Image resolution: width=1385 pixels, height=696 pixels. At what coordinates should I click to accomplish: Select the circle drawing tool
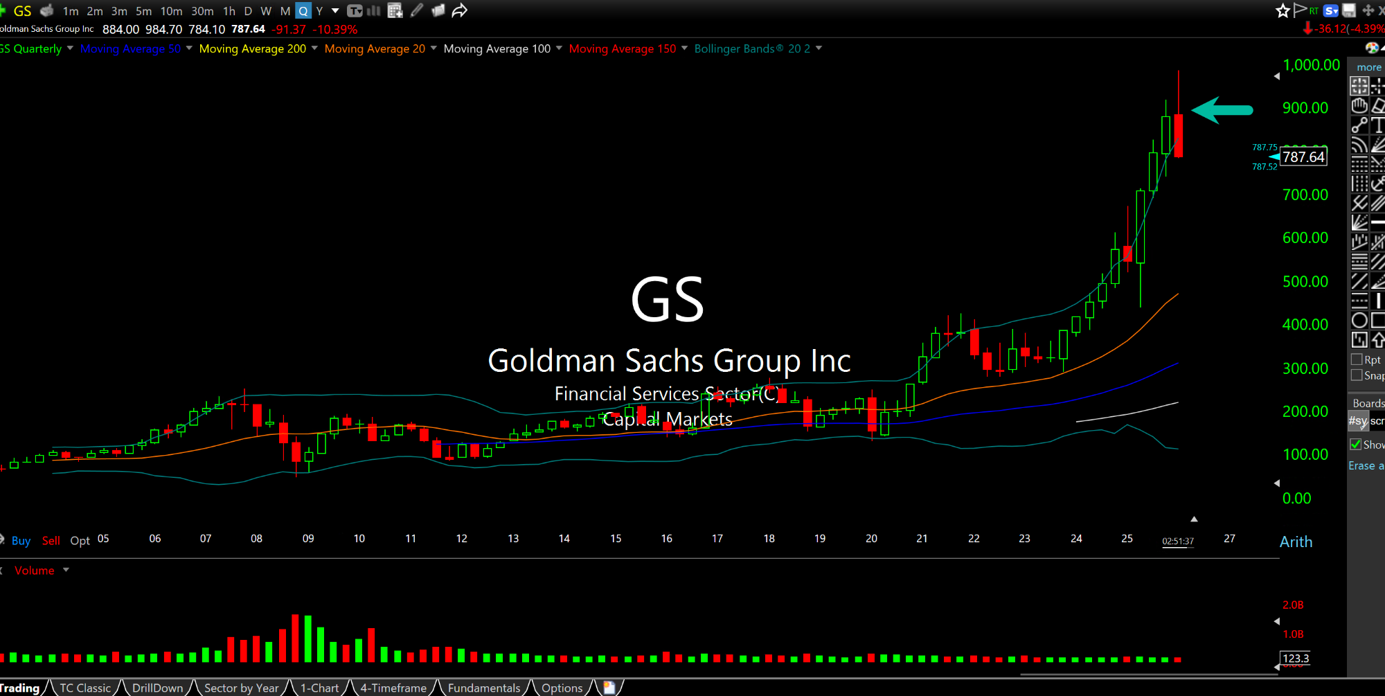pos(1359,320)
